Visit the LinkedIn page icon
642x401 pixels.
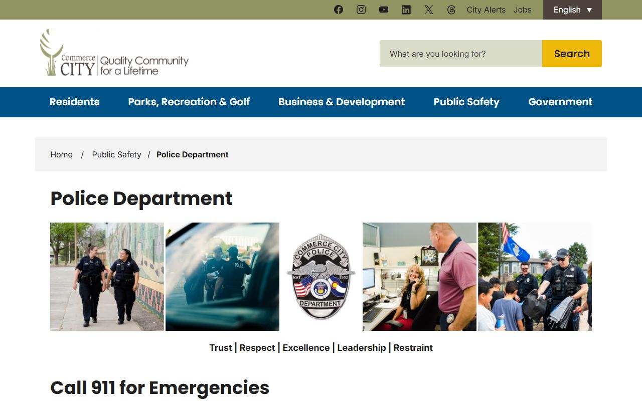(x=406, y=10)
